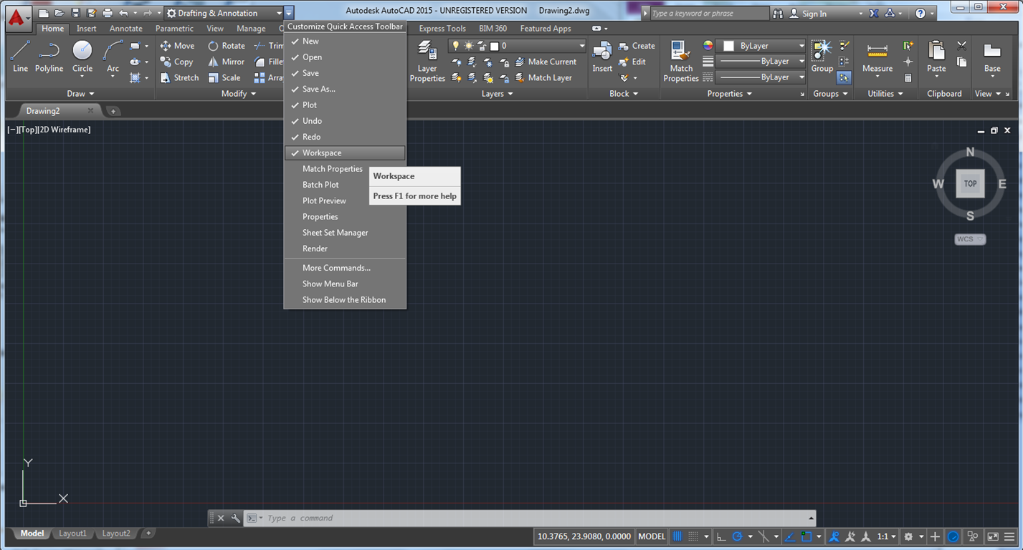Image resolution: width=1023 pixels, height=550 pixels.
Task: Select the Circle tool
Action: pos(82,57)
